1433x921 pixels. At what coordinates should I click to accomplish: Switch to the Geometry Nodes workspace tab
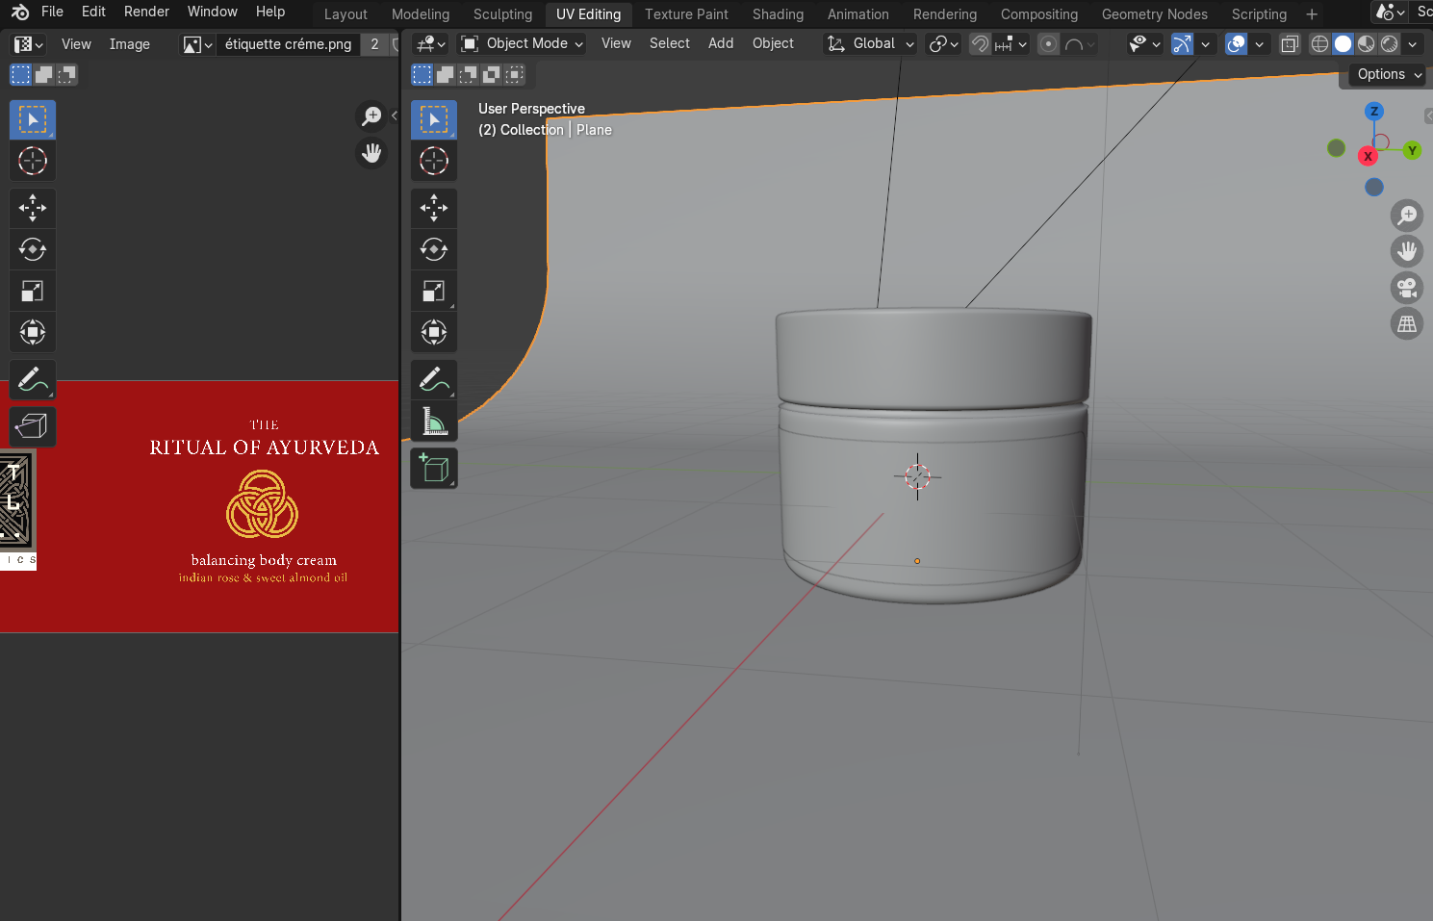(x=1154, y=14)
